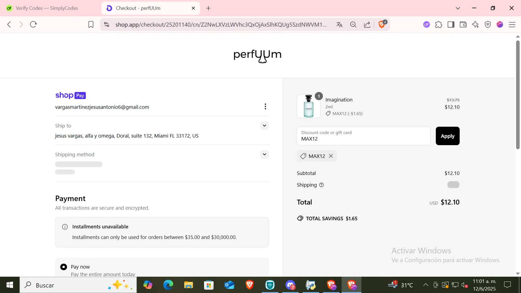Select the Pay now radio option
The height and width of the screenshot is (293, 521).
click(64, 267)
